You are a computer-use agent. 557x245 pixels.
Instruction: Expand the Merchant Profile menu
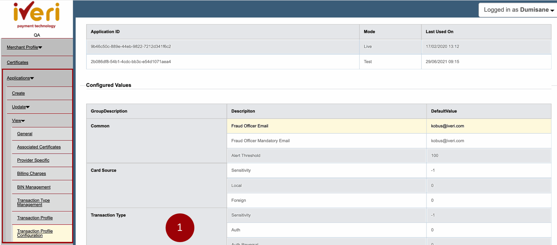tap(24, 47)
